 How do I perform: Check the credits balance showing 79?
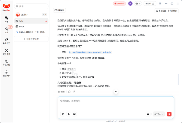[138, 4]
